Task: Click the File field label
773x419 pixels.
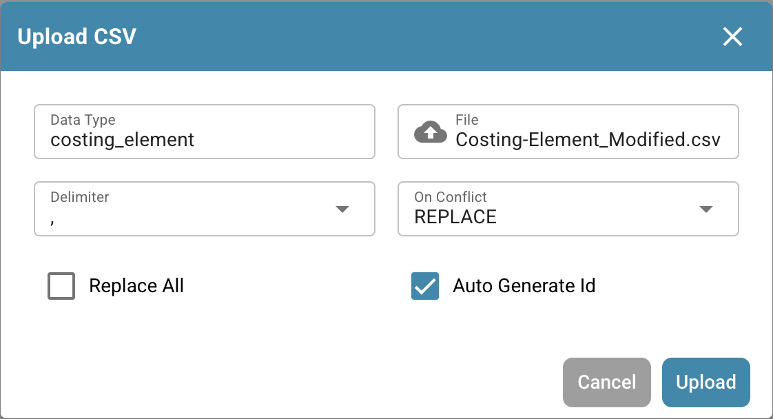Action: [x=466, y=120]
